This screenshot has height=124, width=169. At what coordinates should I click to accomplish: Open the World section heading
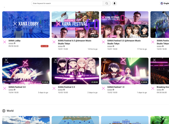click(10, 111)
